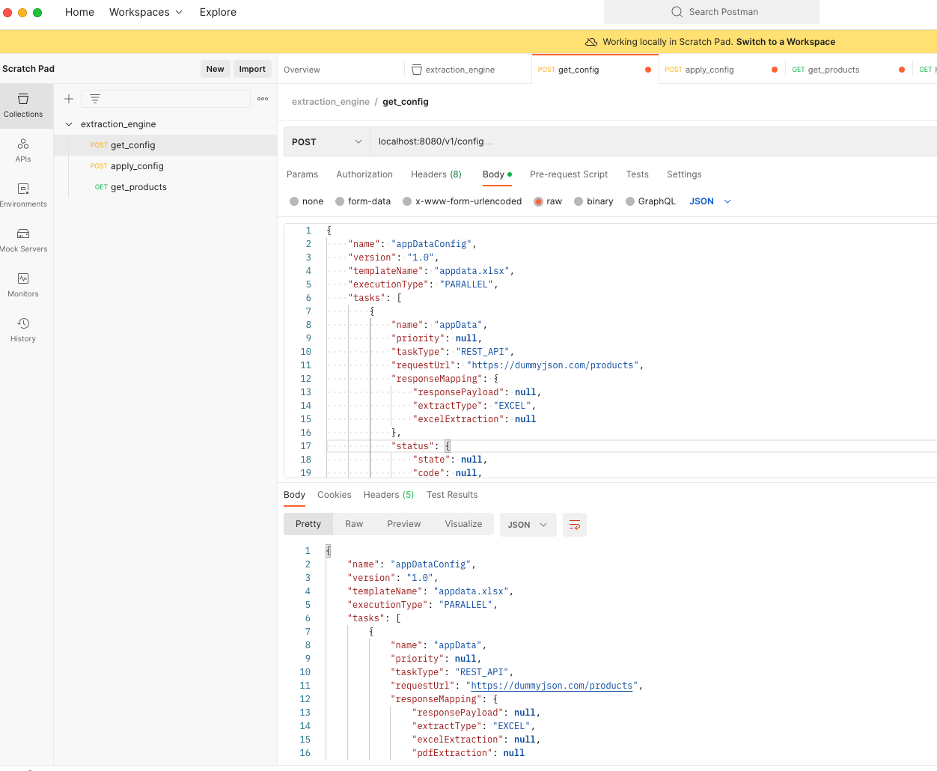Select x-www-form-urlencoded body type
The image size is (937, 771).
[407, 201]
